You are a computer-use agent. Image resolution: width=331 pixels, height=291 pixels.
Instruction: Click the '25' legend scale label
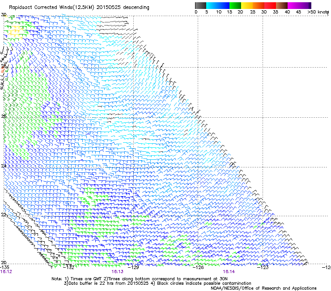pyautogui.click(x=253, y=12)
